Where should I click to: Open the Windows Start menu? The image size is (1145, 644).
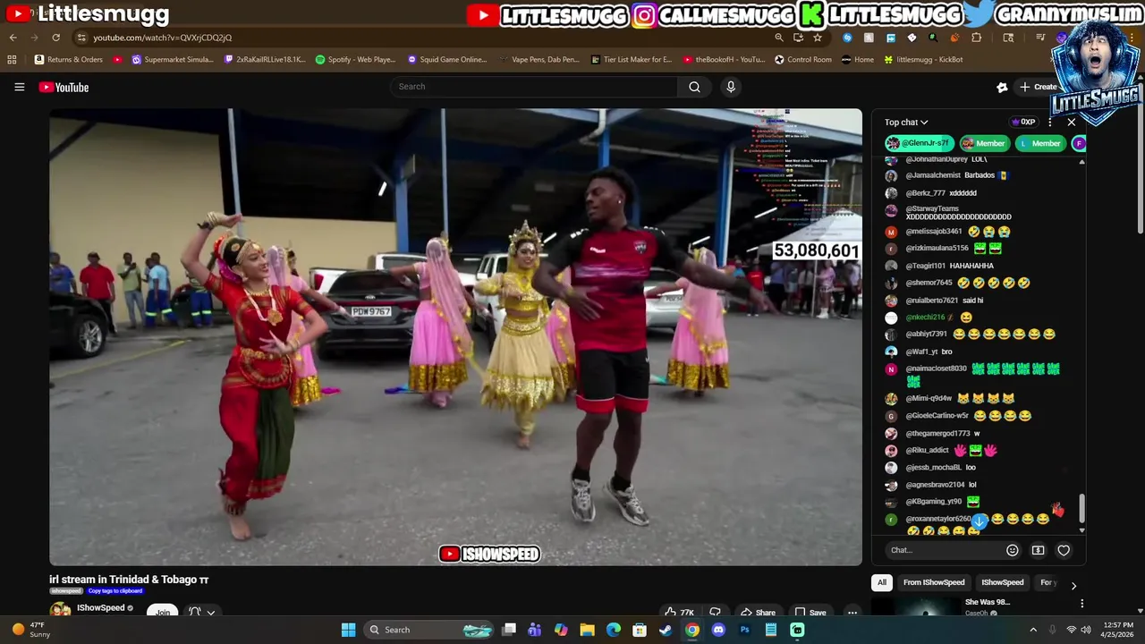(x=348, y=630)
